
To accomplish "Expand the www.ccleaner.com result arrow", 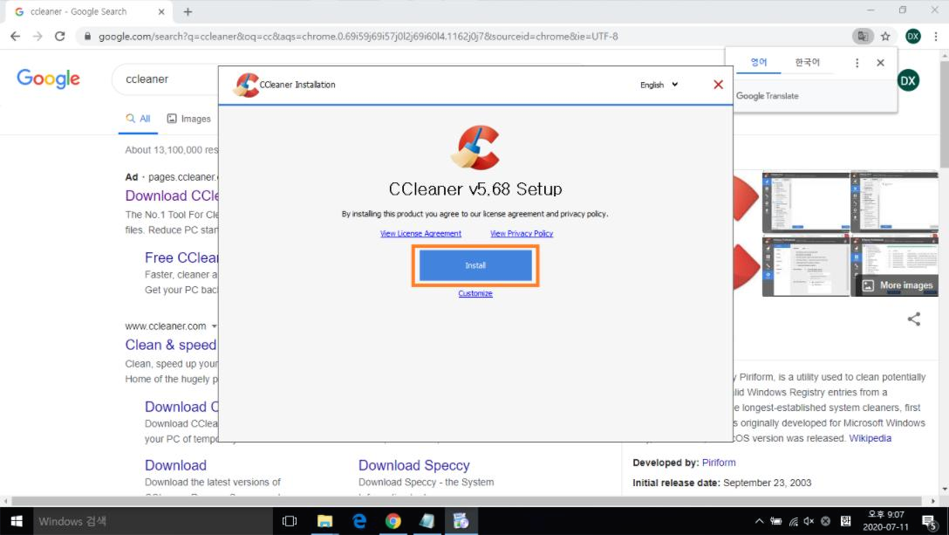I will [x=214, y=326].
